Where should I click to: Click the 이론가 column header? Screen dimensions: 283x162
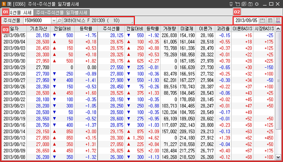(x=205, y=29)
